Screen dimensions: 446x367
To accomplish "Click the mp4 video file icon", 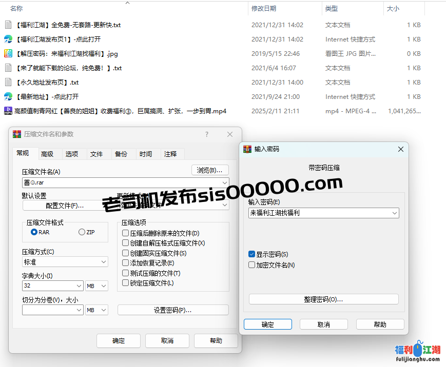I will point(8,111).
